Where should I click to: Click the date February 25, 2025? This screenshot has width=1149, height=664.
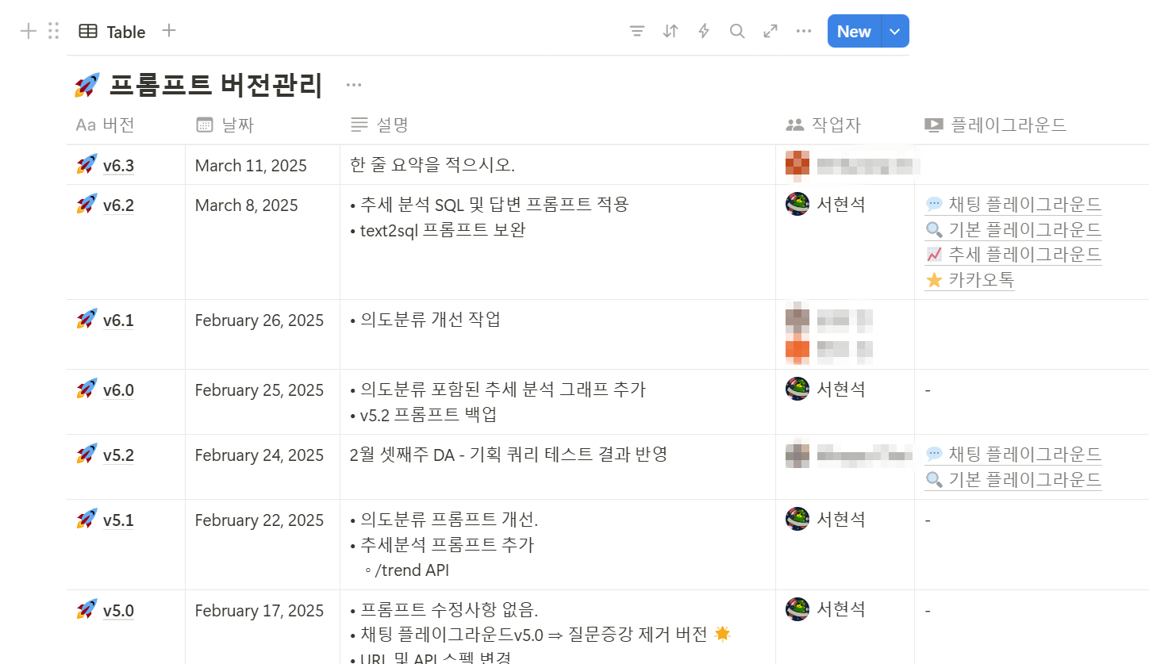(259, 390)
